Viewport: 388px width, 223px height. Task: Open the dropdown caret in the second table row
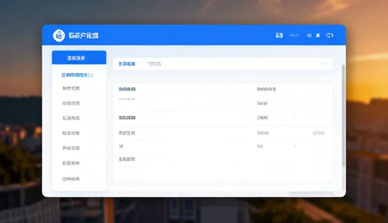point(295,118)
